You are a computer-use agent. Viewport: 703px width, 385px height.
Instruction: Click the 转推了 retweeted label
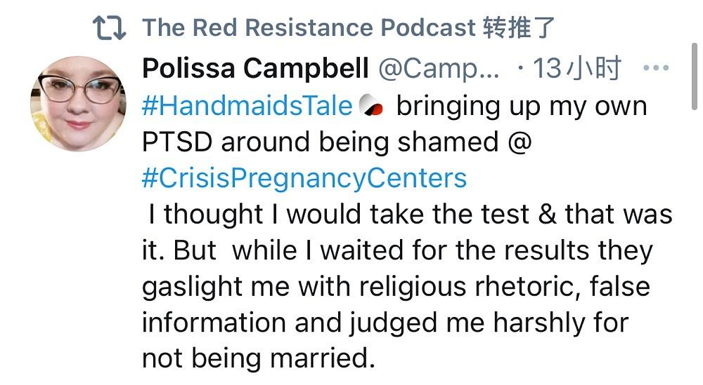[520, 28]
